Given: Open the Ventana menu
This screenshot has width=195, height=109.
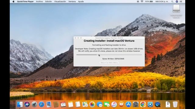Looking at the screenshot, I should coord(72,2).
